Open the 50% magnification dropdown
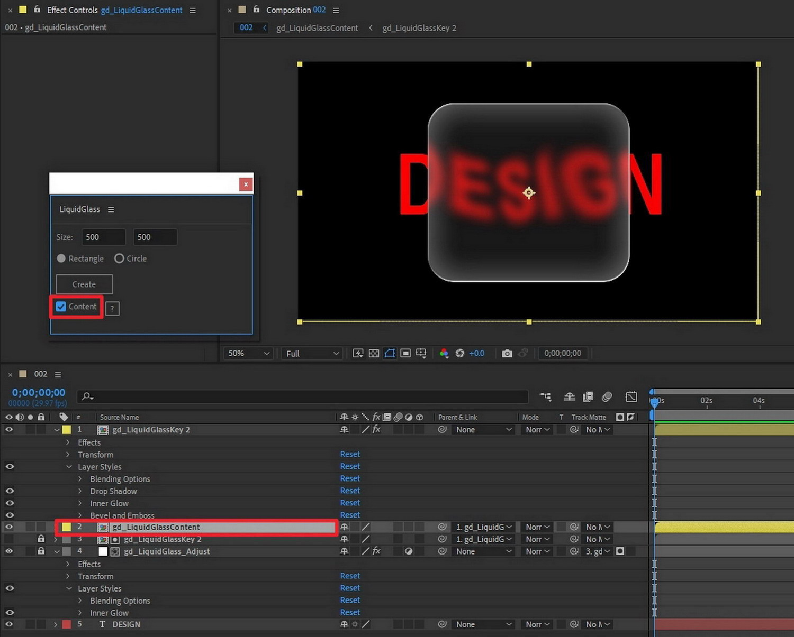 [248, 353]
